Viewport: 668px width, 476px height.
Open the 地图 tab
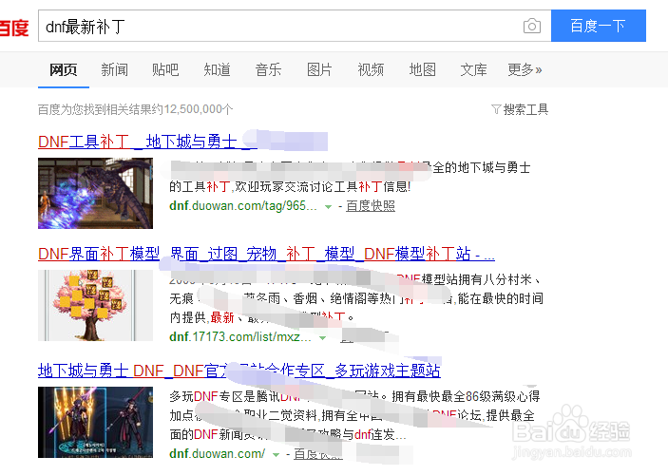click(422, 69)
